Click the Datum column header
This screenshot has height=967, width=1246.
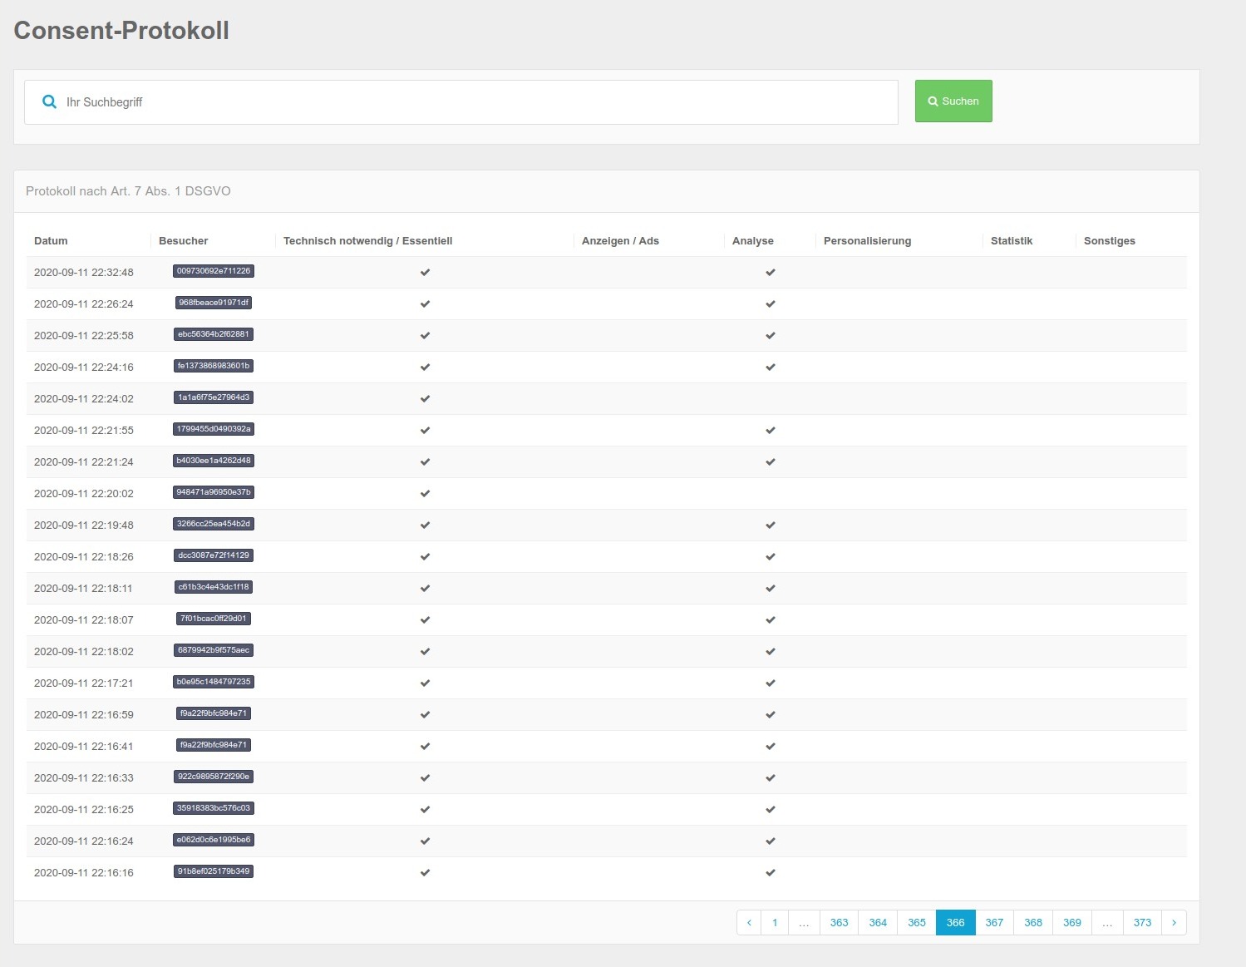click(51, 240)
